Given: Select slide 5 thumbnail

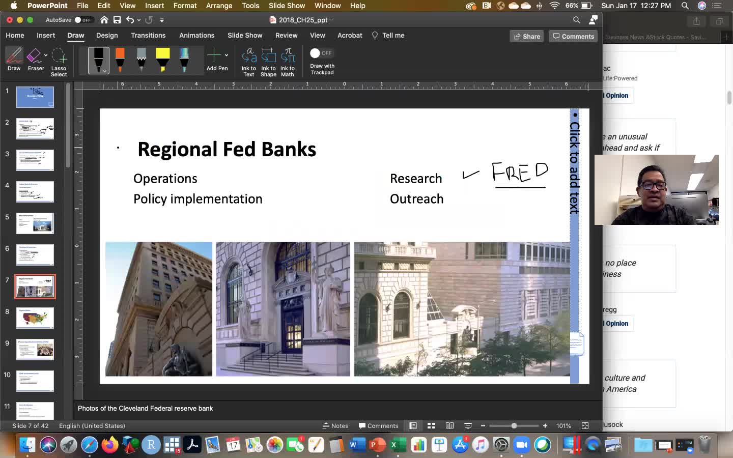Looking at the screenshot, I should point(35,223).
